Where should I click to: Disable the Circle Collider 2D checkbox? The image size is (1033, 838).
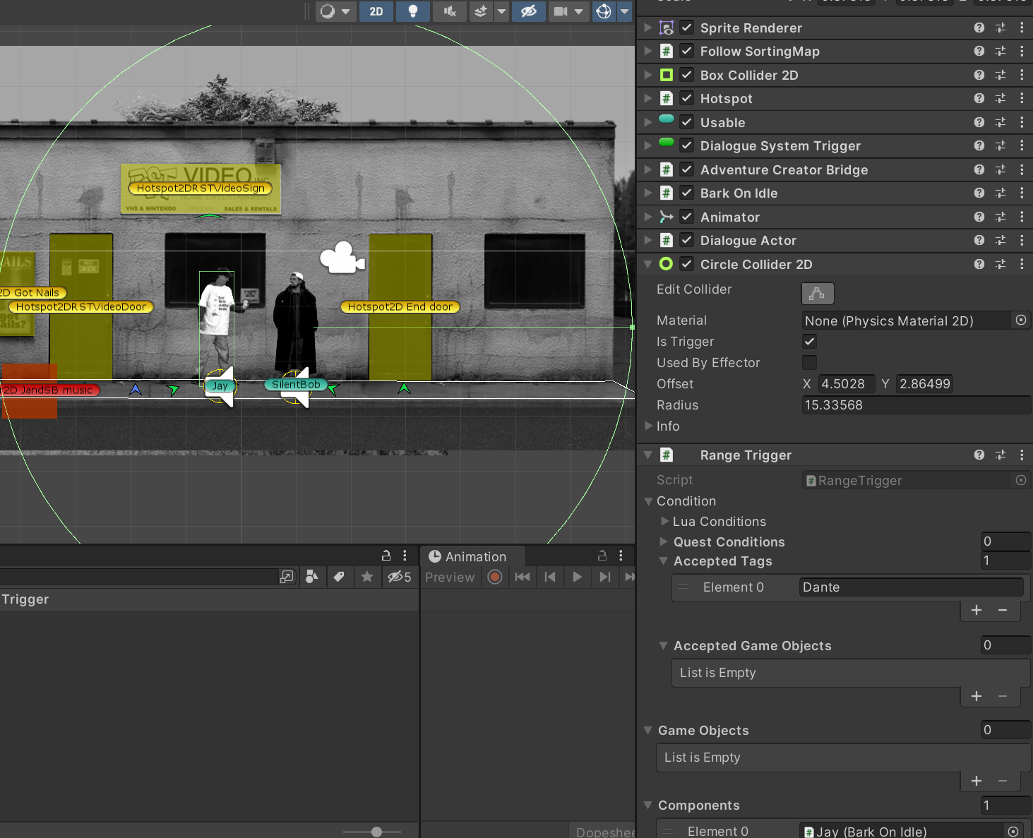(686, 264)
